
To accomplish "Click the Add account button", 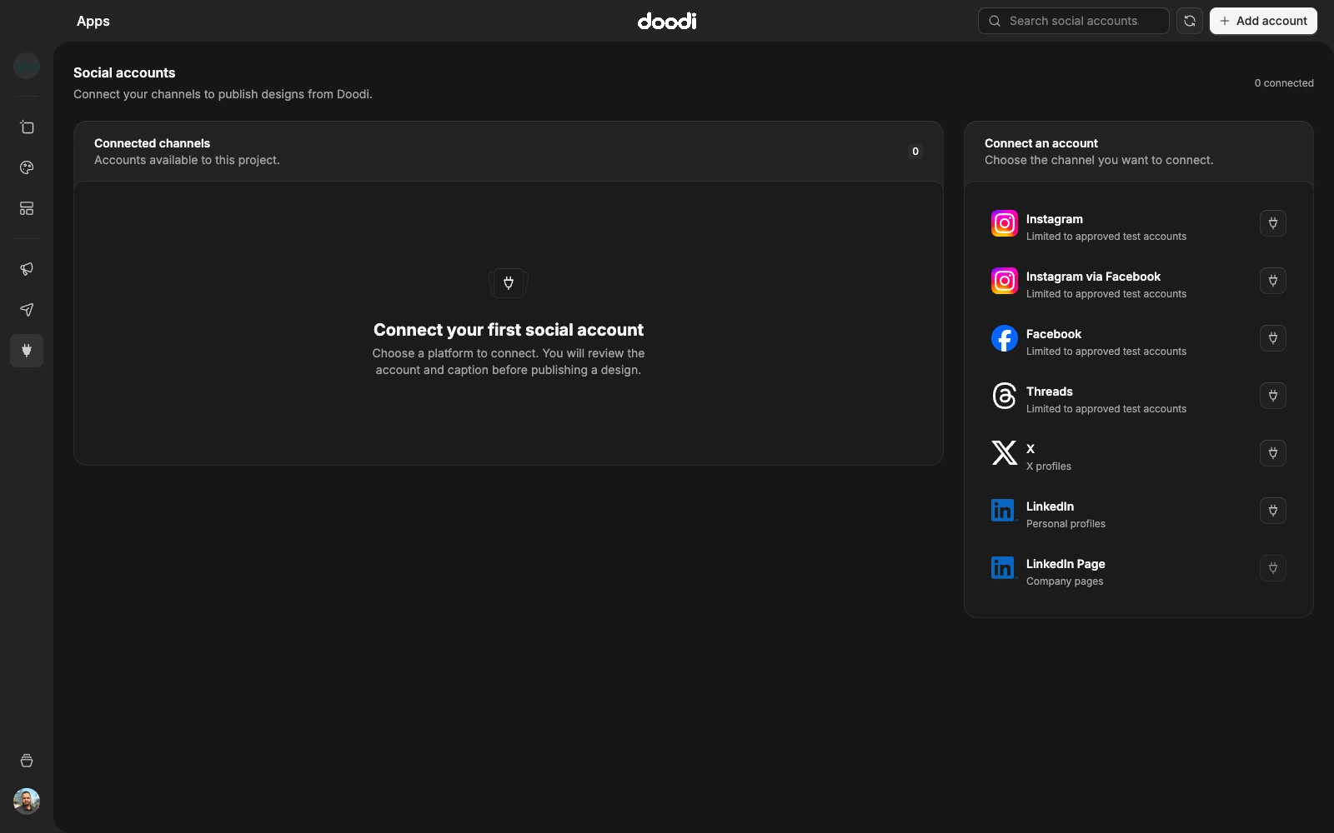I will (1263, 21).
